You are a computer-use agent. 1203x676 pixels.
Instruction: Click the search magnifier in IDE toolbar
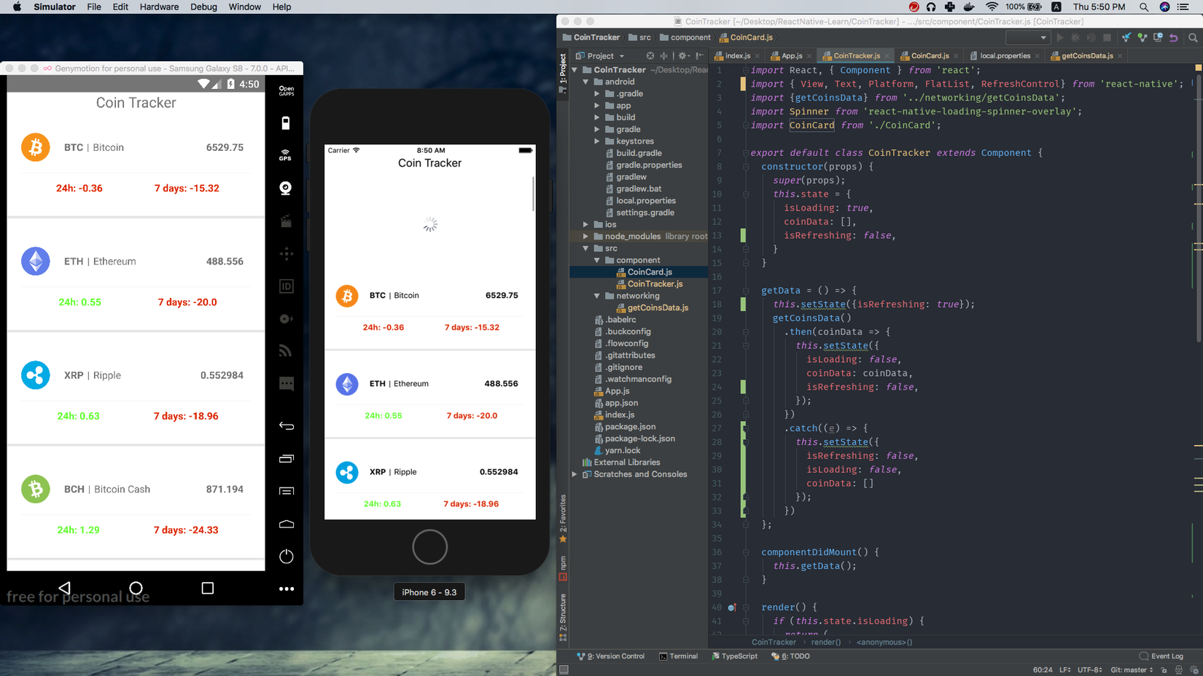[x=1193, y=38]
